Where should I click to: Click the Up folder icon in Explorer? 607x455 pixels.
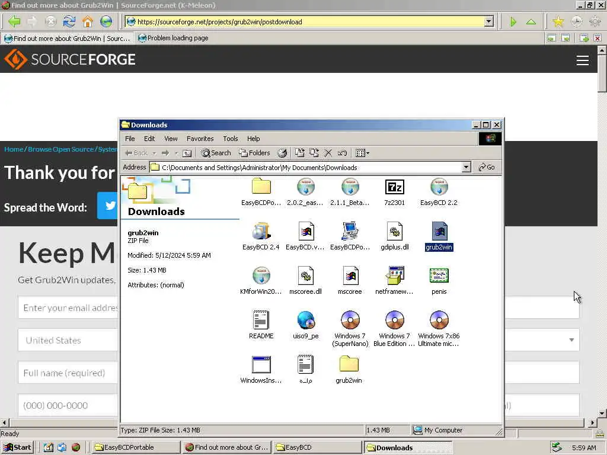(187, 153)
